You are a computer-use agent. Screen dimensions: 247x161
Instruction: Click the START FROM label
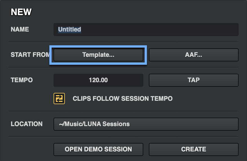pos(30,55)
